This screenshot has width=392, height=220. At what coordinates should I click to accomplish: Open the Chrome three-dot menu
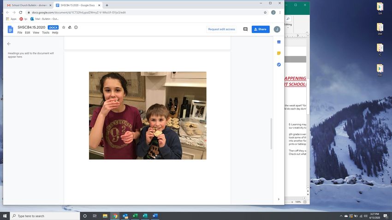tap(280, 12)
